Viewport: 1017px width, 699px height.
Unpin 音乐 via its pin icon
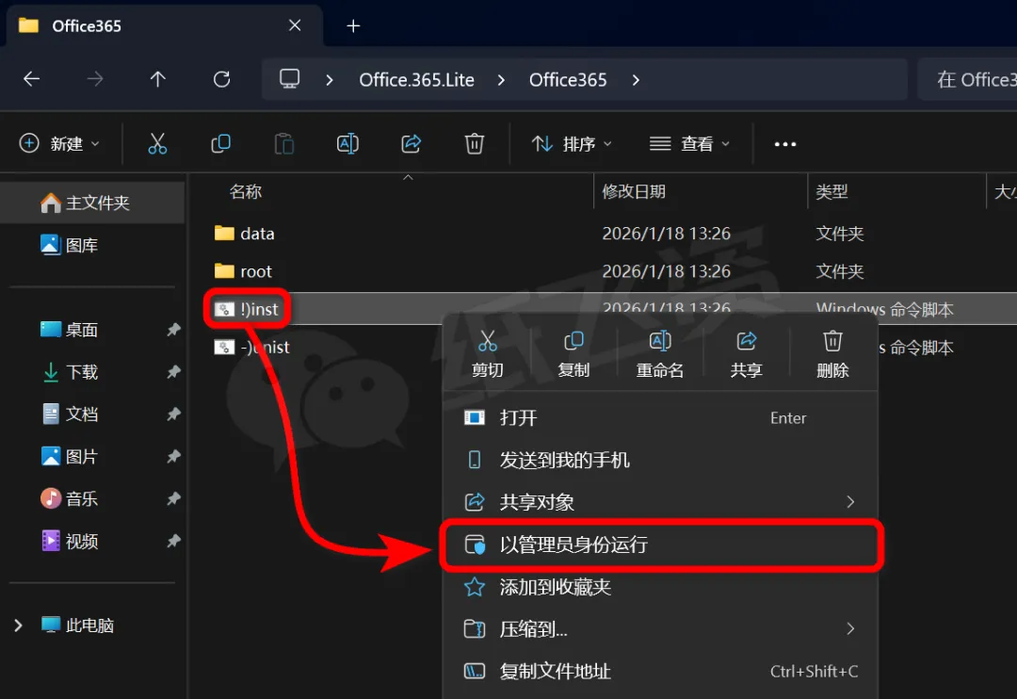pos(173,498)
